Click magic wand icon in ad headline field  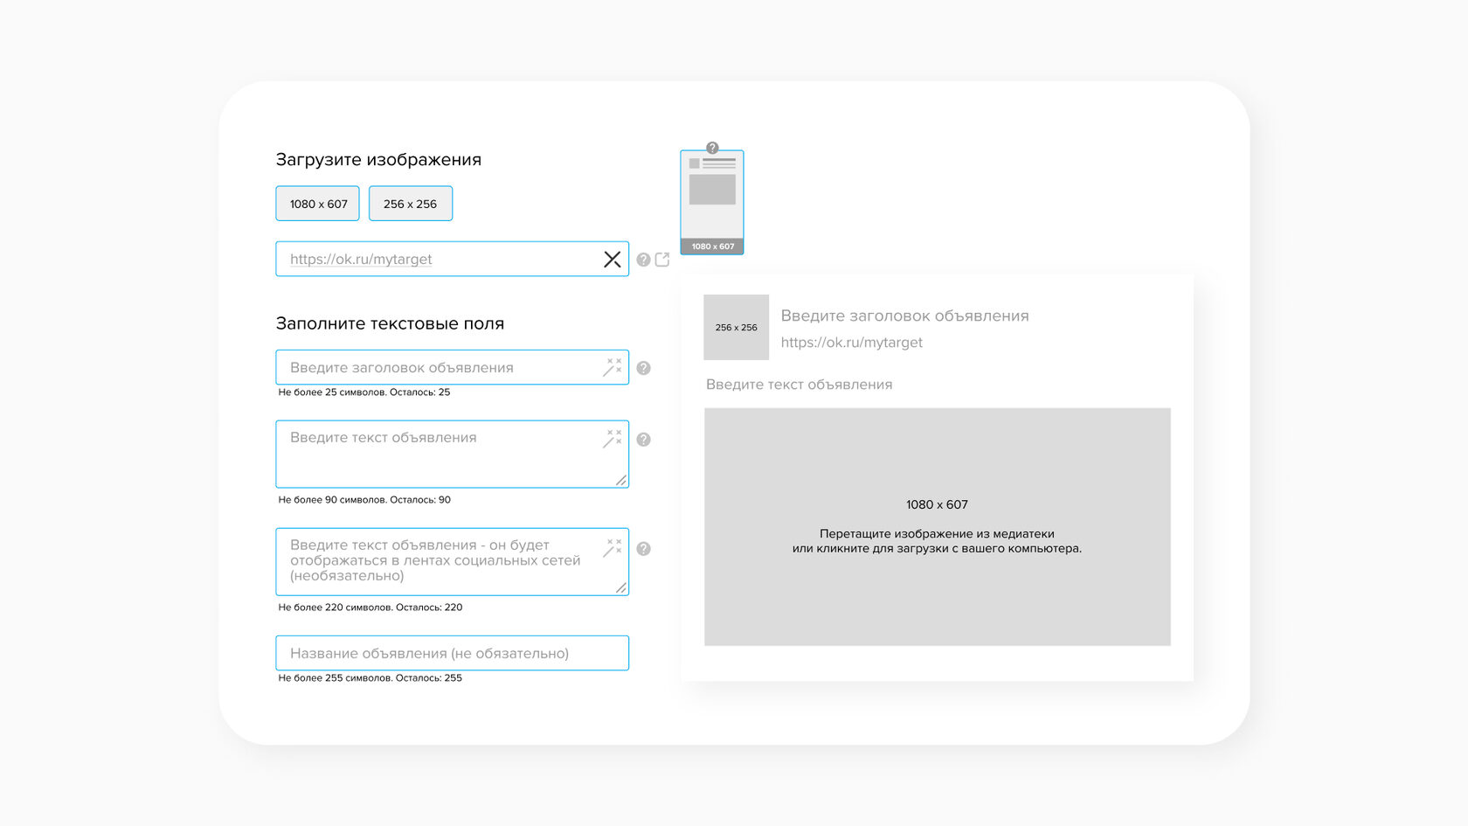pyautogui.click(x=613, y=367)
